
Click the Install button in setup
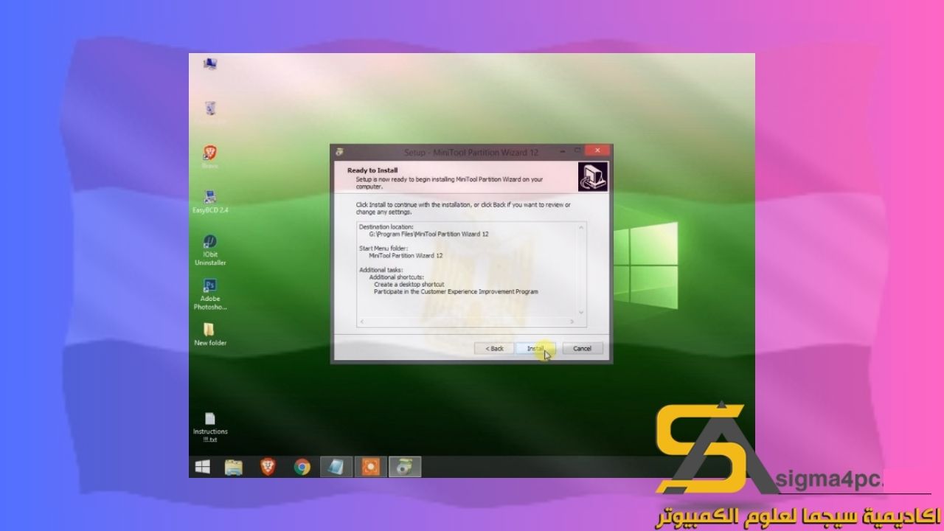click(535, 348)
